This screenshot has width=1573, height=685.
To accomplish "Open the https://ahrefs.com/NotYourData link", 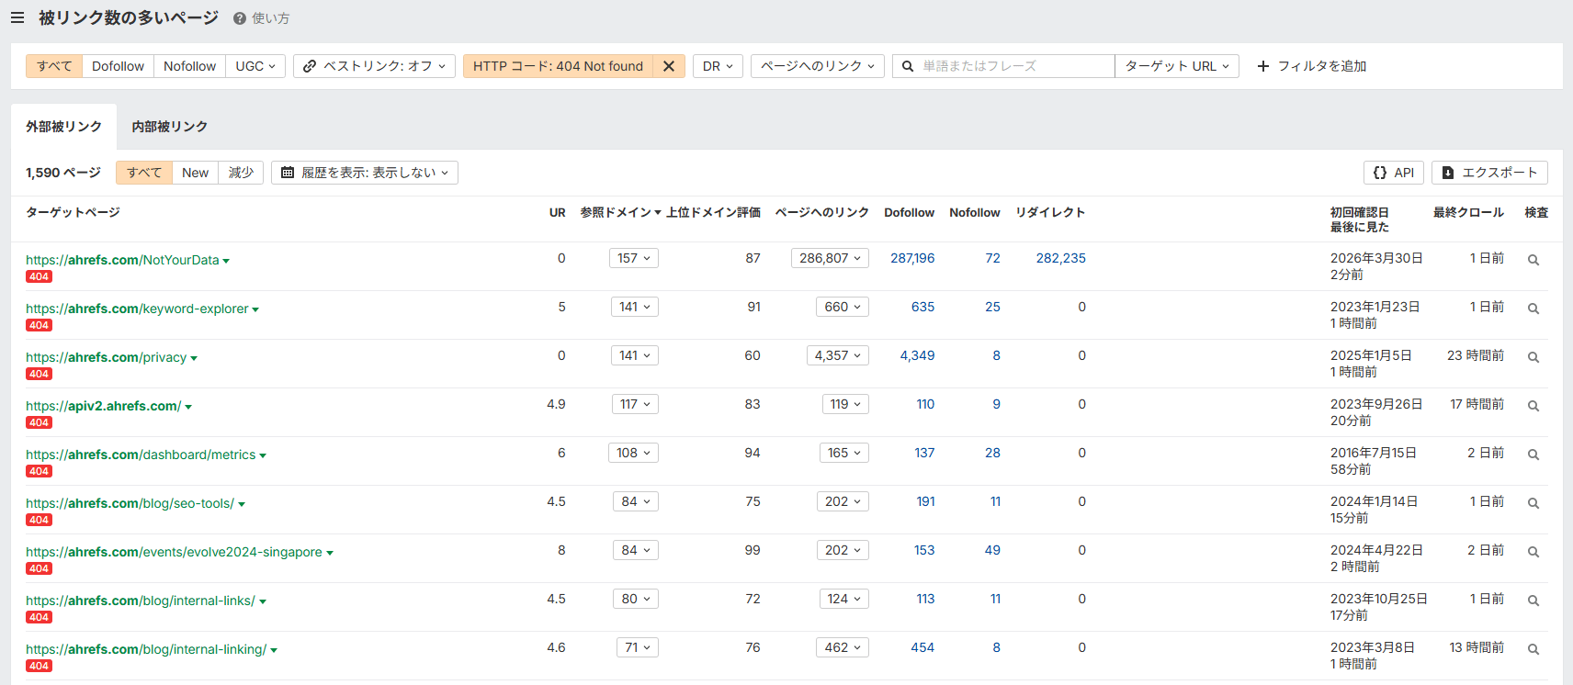I will (122, 260).
